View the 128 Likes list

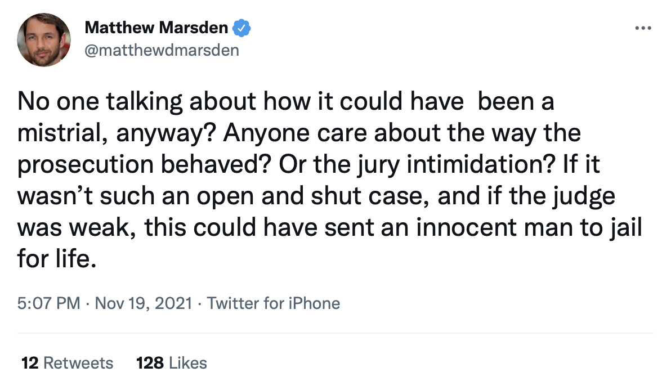172,363
